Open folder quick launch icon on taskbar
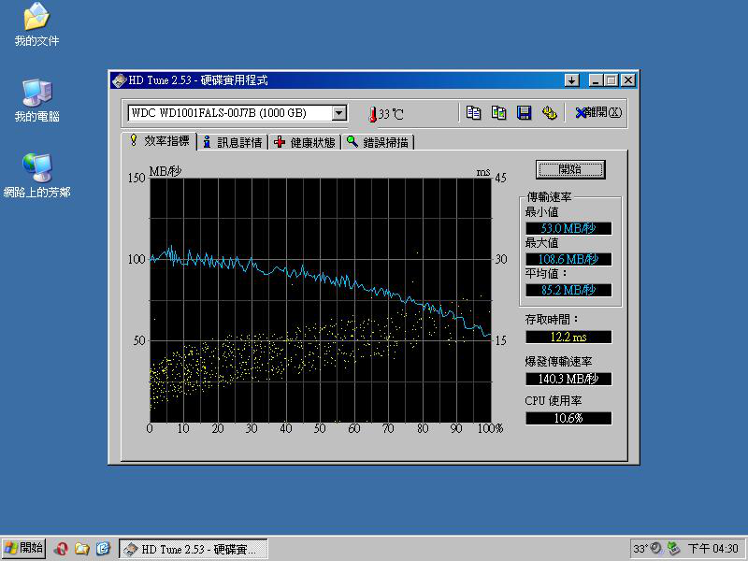This screenshot has height=561, width=748. pos(82,549)
